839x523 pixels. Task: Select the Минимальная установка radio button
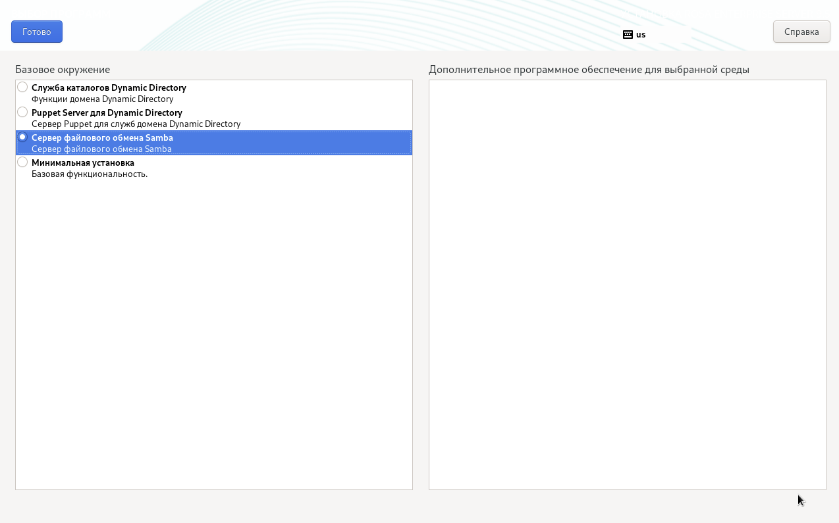22,162
